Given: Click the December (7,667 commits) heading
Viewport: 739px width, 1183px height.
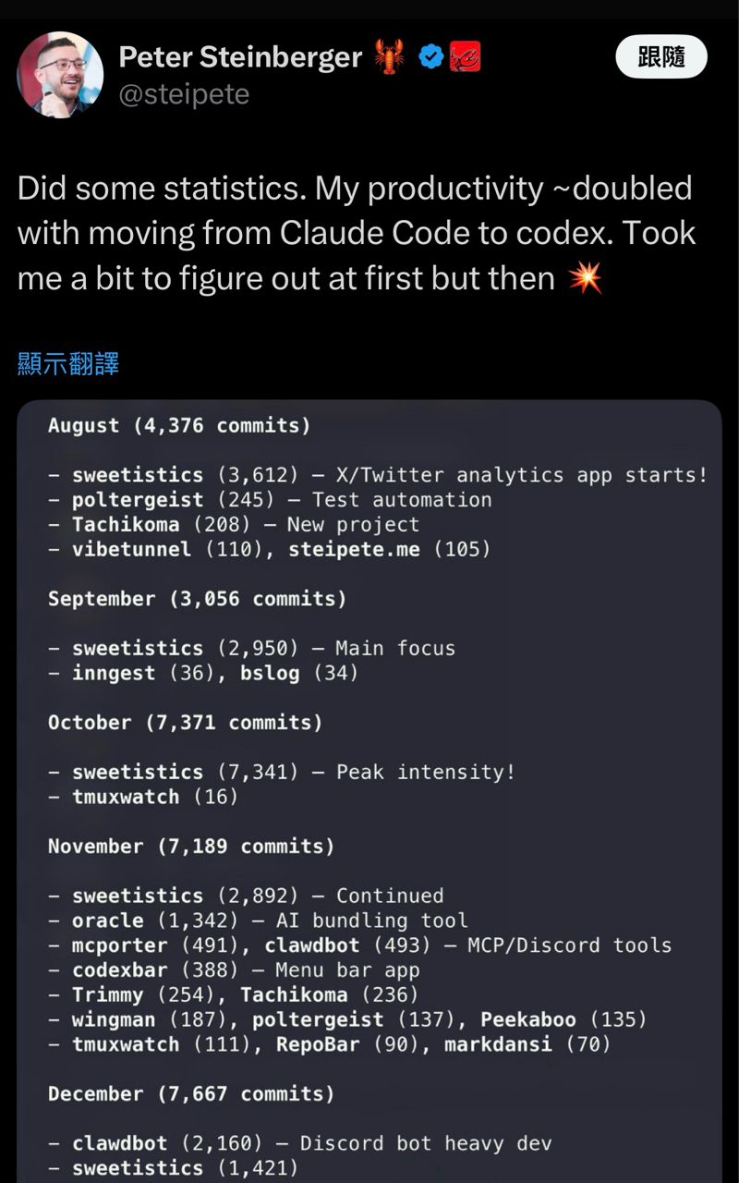Looking at the screenshot, I should pyautogui.click(x=190, y=1093).
